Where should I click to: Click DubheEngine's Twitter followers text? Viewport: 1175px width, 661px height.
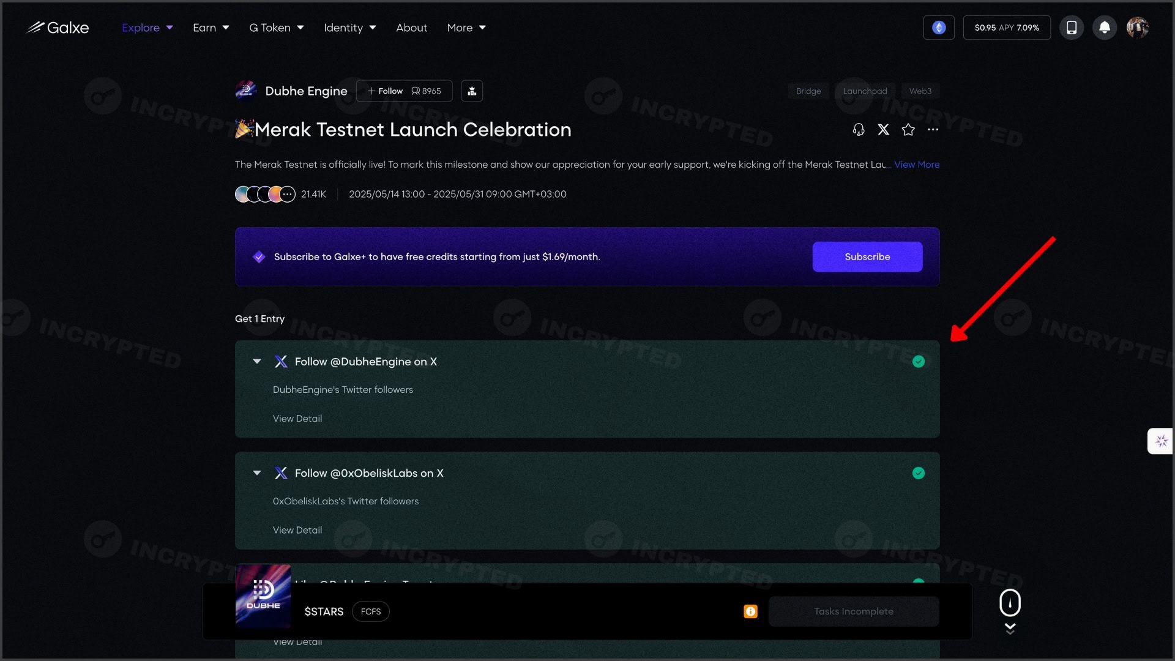point(343,390)
